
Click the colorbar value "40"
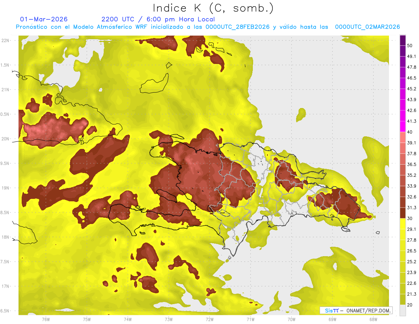click(410, 132)
